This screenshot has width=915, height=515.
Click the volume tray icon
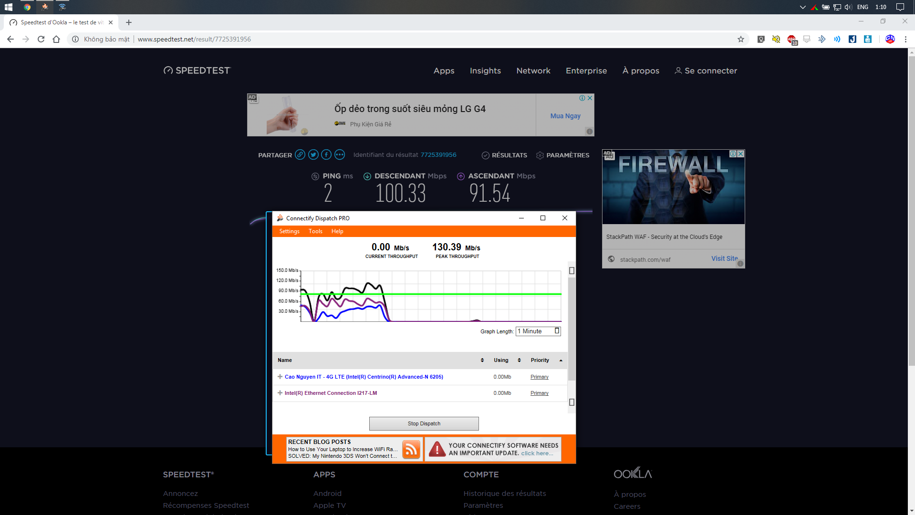tap(848, 7)
